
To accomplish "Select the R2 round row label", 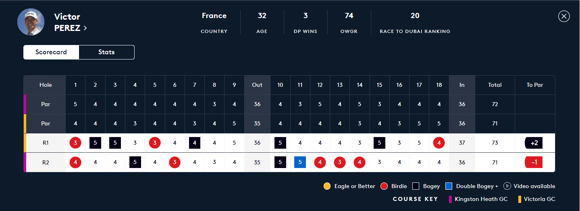I will [x=46, y=163].
